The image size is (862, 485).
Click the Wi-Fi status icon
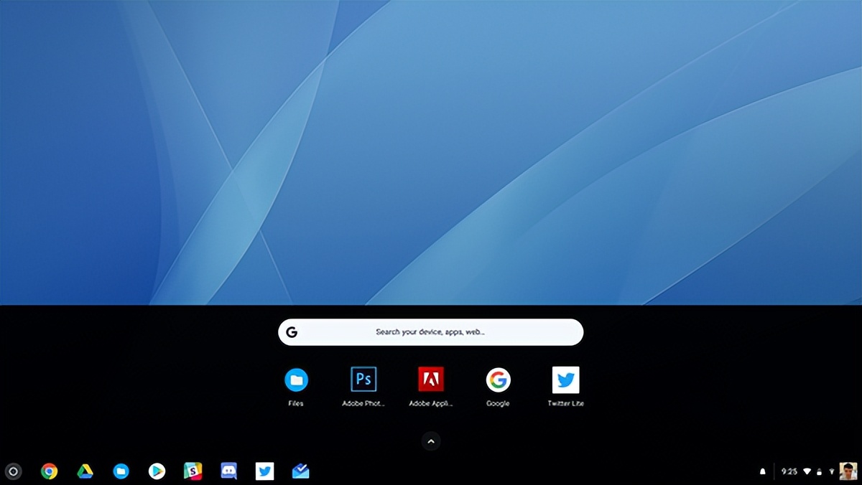tap(807, 471)
